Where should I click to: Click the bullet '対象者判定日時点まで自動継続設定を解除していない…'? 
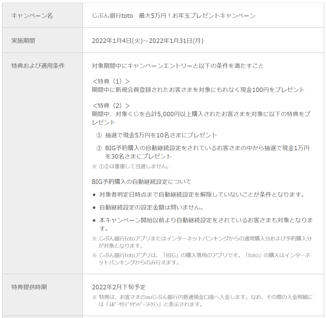point(199,195)
